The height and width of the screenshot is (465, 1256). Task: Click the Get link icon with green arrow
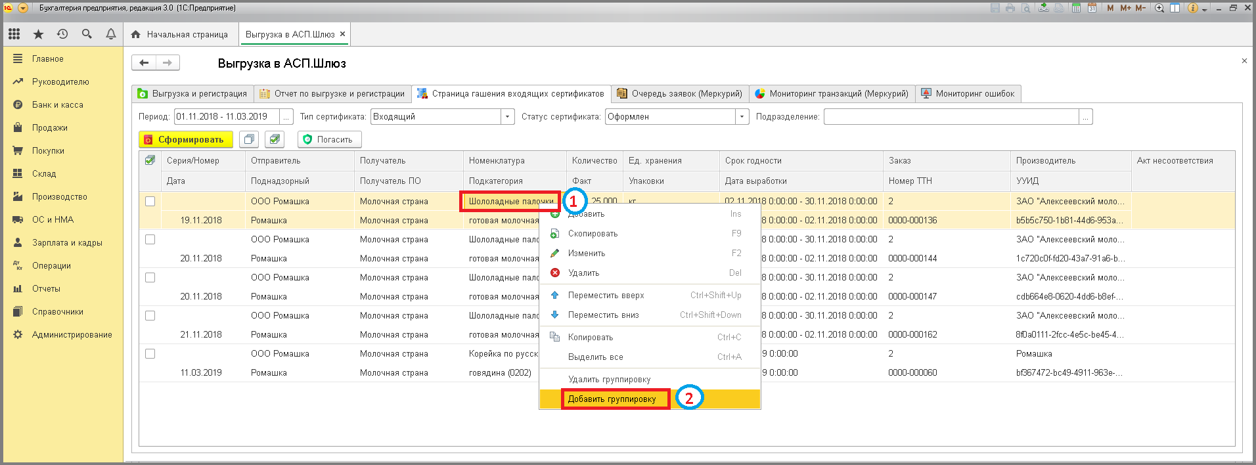tap(1044, 8)
